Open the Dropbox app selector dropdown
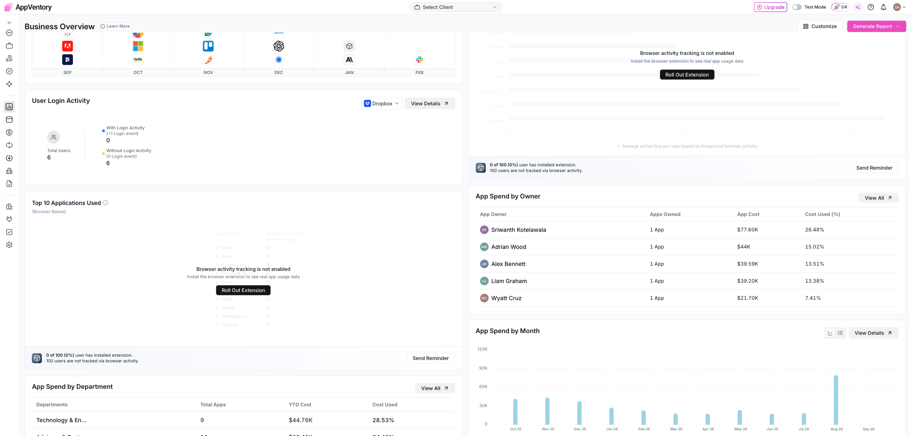Screen dimensions: 912x436 [x=381, y=104]
